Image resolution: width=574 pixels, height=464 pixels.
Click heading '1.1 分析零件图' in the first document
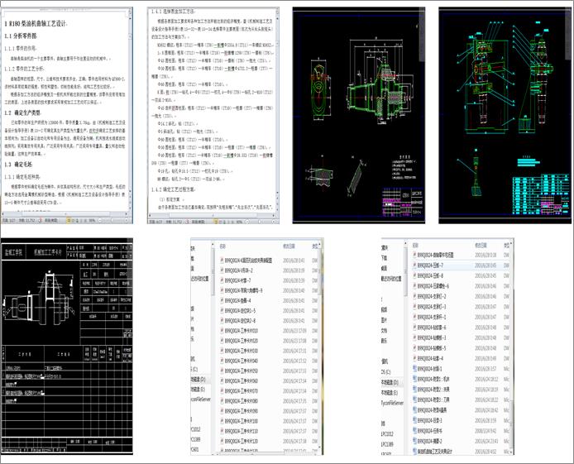pos(21,36)
